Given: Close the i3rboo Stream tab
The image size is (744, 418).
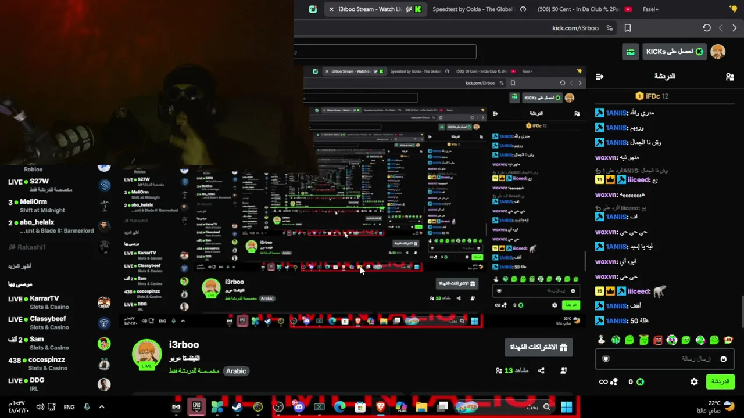Looking at the screenshot, I should coord(331,9).
